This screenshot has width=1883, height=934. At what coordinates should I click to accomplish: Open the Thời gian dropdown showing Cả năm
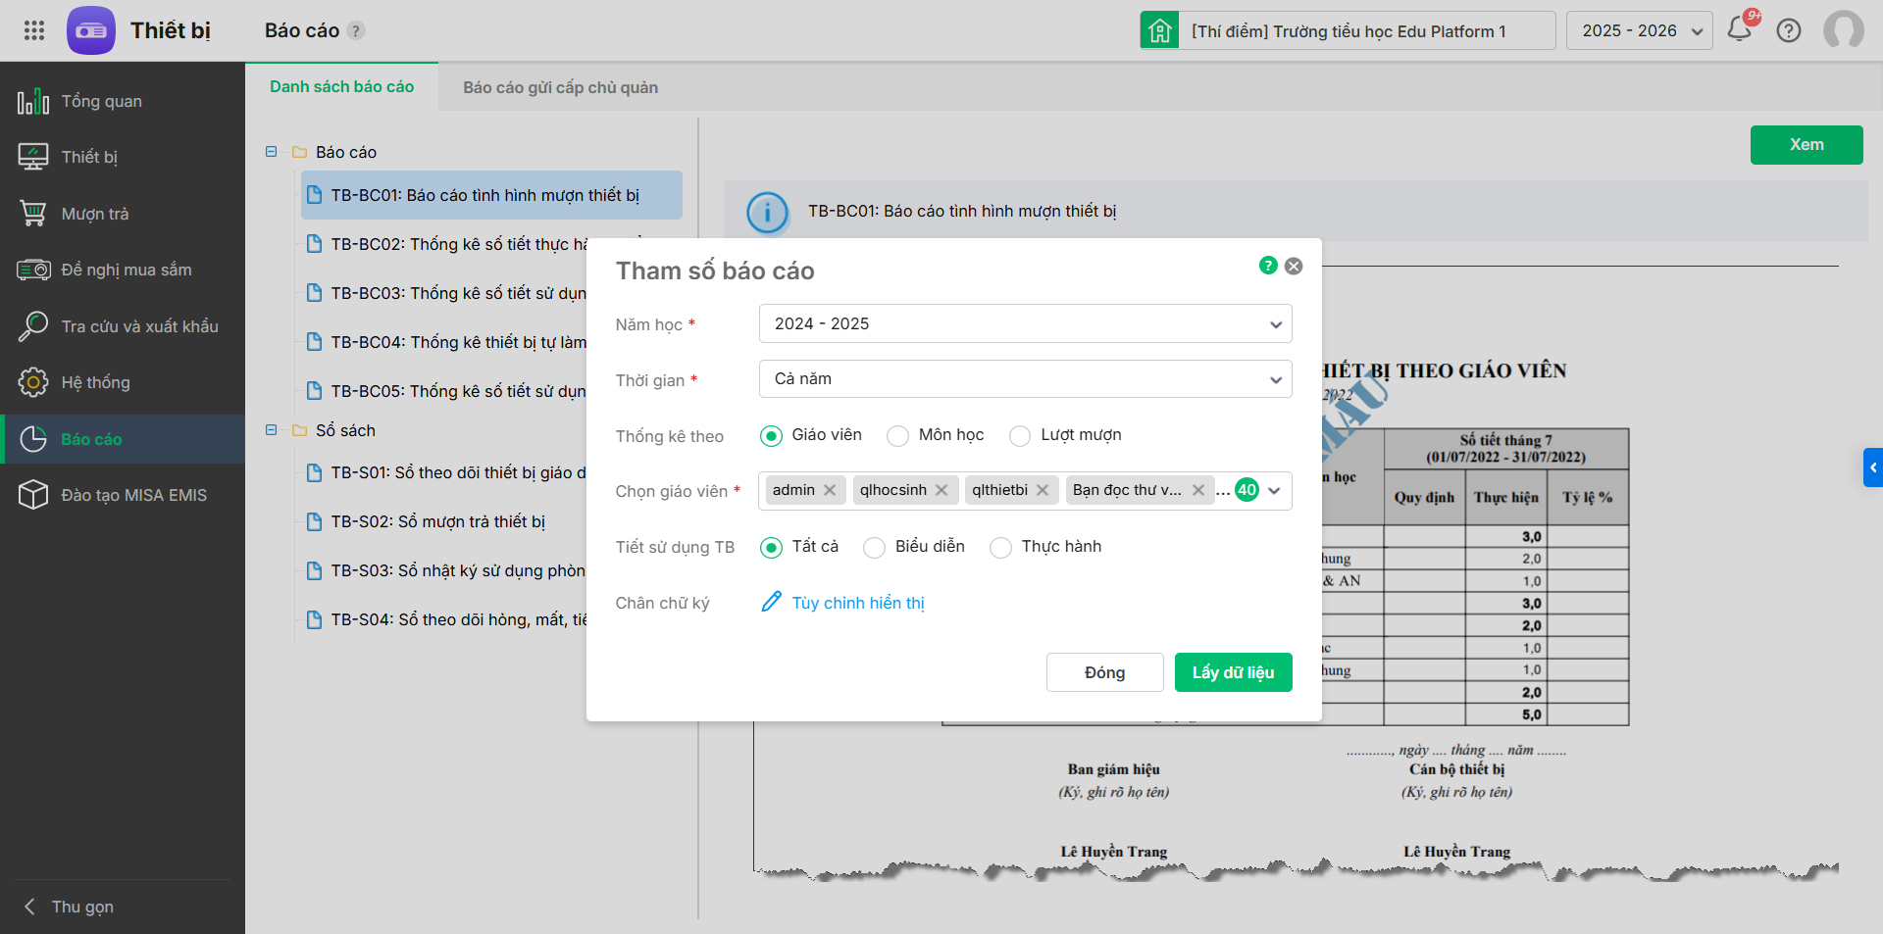1025,379
